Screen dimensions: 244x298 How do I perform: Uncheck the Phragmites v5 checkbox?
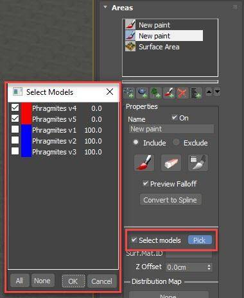(15, 119)
